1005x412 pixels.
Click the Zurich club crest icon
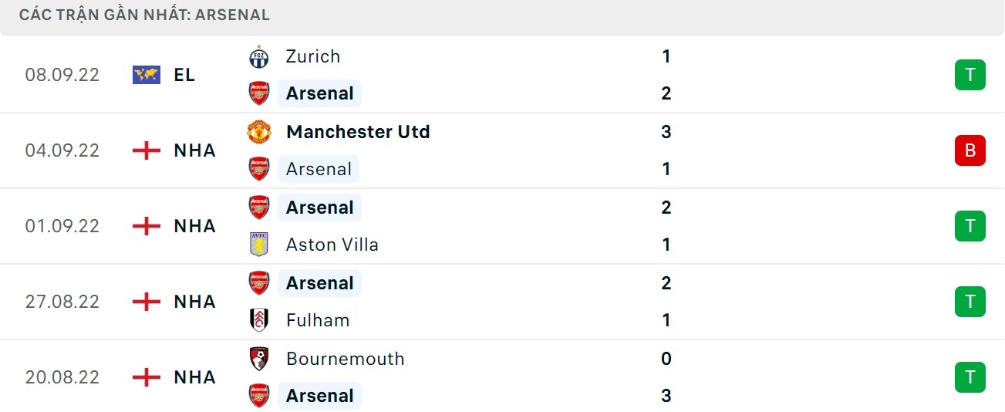[259, 56]
